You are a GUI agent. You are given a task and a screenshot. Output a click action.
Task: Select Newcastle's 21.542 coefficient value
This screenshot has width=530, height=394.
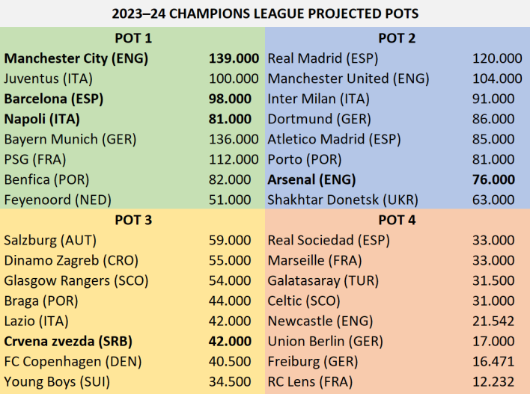click(494, 321)
